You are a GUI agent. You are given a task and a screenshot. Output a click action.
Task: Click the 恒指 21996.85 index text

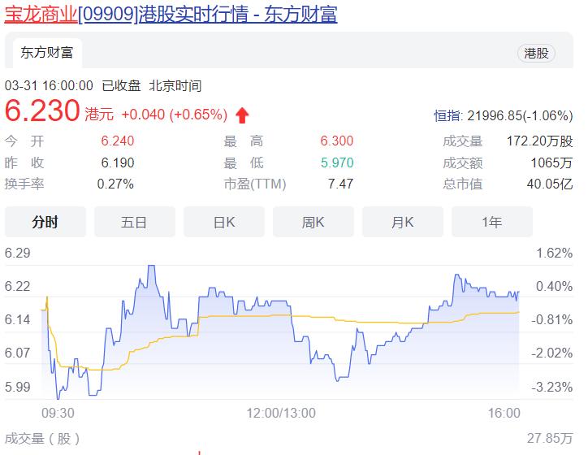(x=504, y=115)
